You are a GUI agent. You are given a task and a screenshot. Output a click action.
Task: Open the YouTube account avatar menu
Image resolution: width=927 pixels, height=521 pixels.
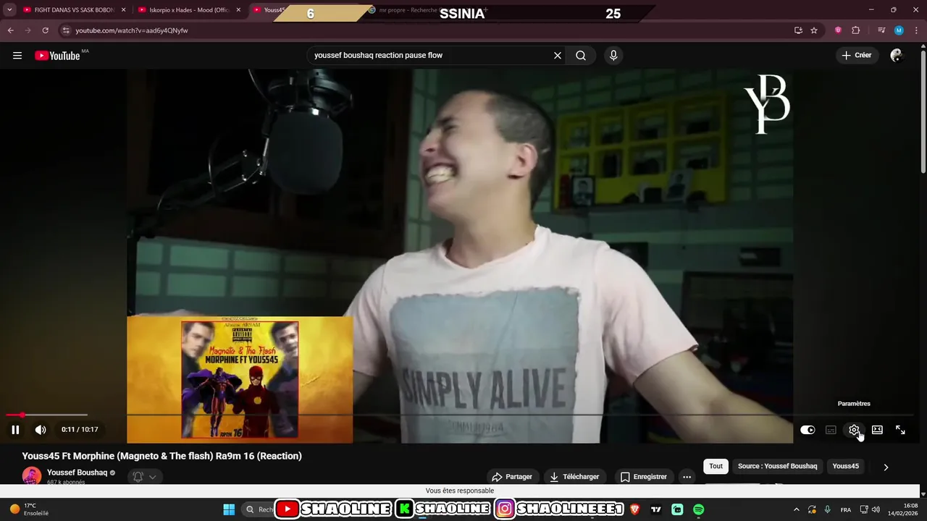click(x=897, y=56)
